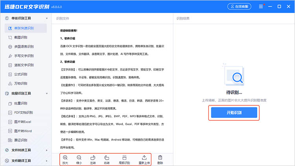Collapse the 单张识别工具 section arrow
The width and height of the screenshot is (295, 166).
click(47, 18)
